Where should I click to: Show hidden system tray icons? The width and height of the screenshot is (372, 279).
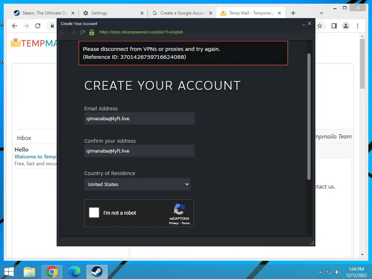coord(320,272)
